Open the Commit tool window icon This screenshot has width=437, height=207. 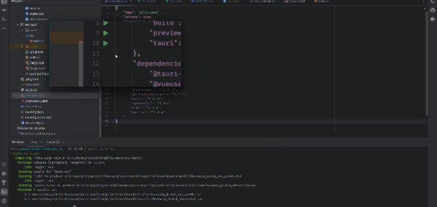(4, 10)
